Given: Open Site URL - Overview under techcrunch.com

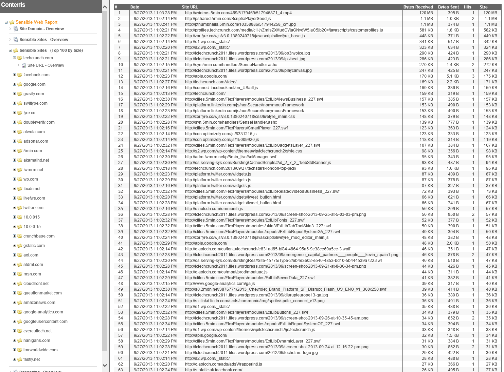Looking at the screenshot, I should click(46, 65).
